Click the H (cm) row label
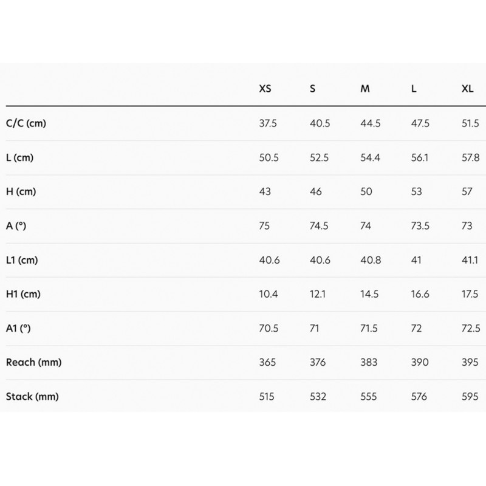486x486 pixels. pyautogui.click(x=21, y=191)
